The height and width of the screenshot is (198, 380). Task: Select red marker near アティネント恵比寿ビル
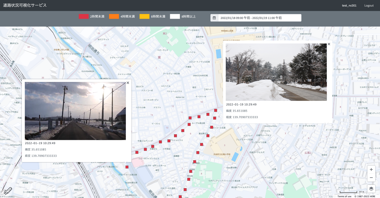click(127, 167)
